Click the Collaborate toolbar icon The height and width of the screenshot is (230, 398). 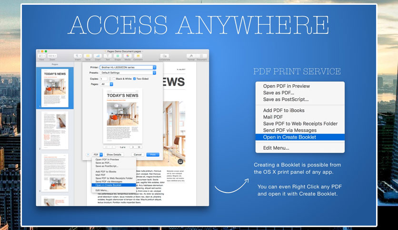tap(164, 56)
